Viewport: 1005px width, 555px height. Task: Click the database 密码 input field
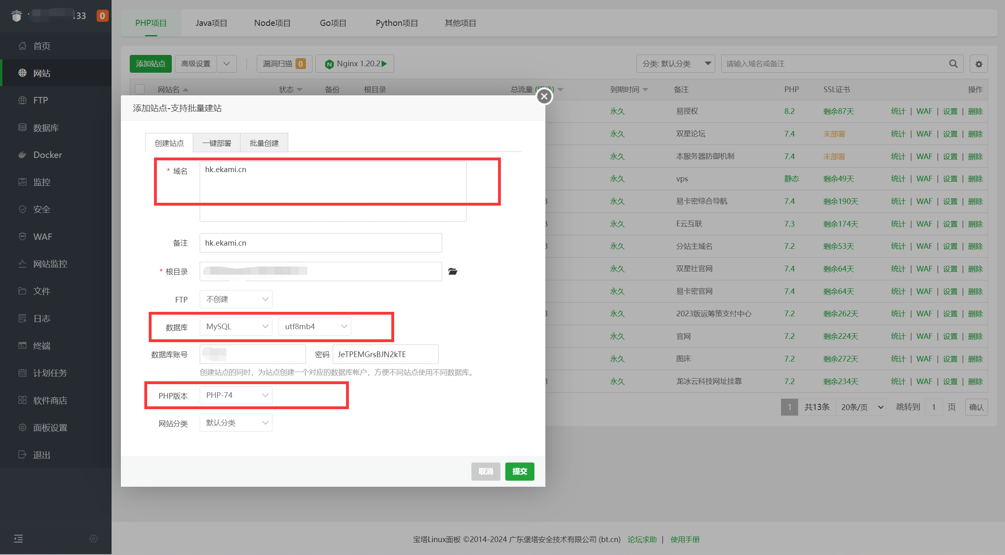click(386, 354)
